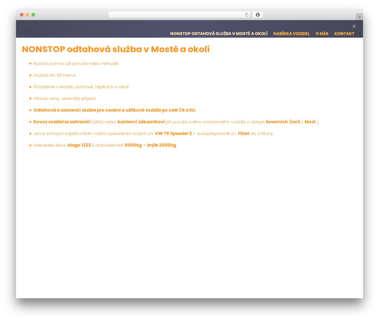Click the bold text 'brýle 2000kg'
The image size is (379, 321).
click(x=162, y=145)
